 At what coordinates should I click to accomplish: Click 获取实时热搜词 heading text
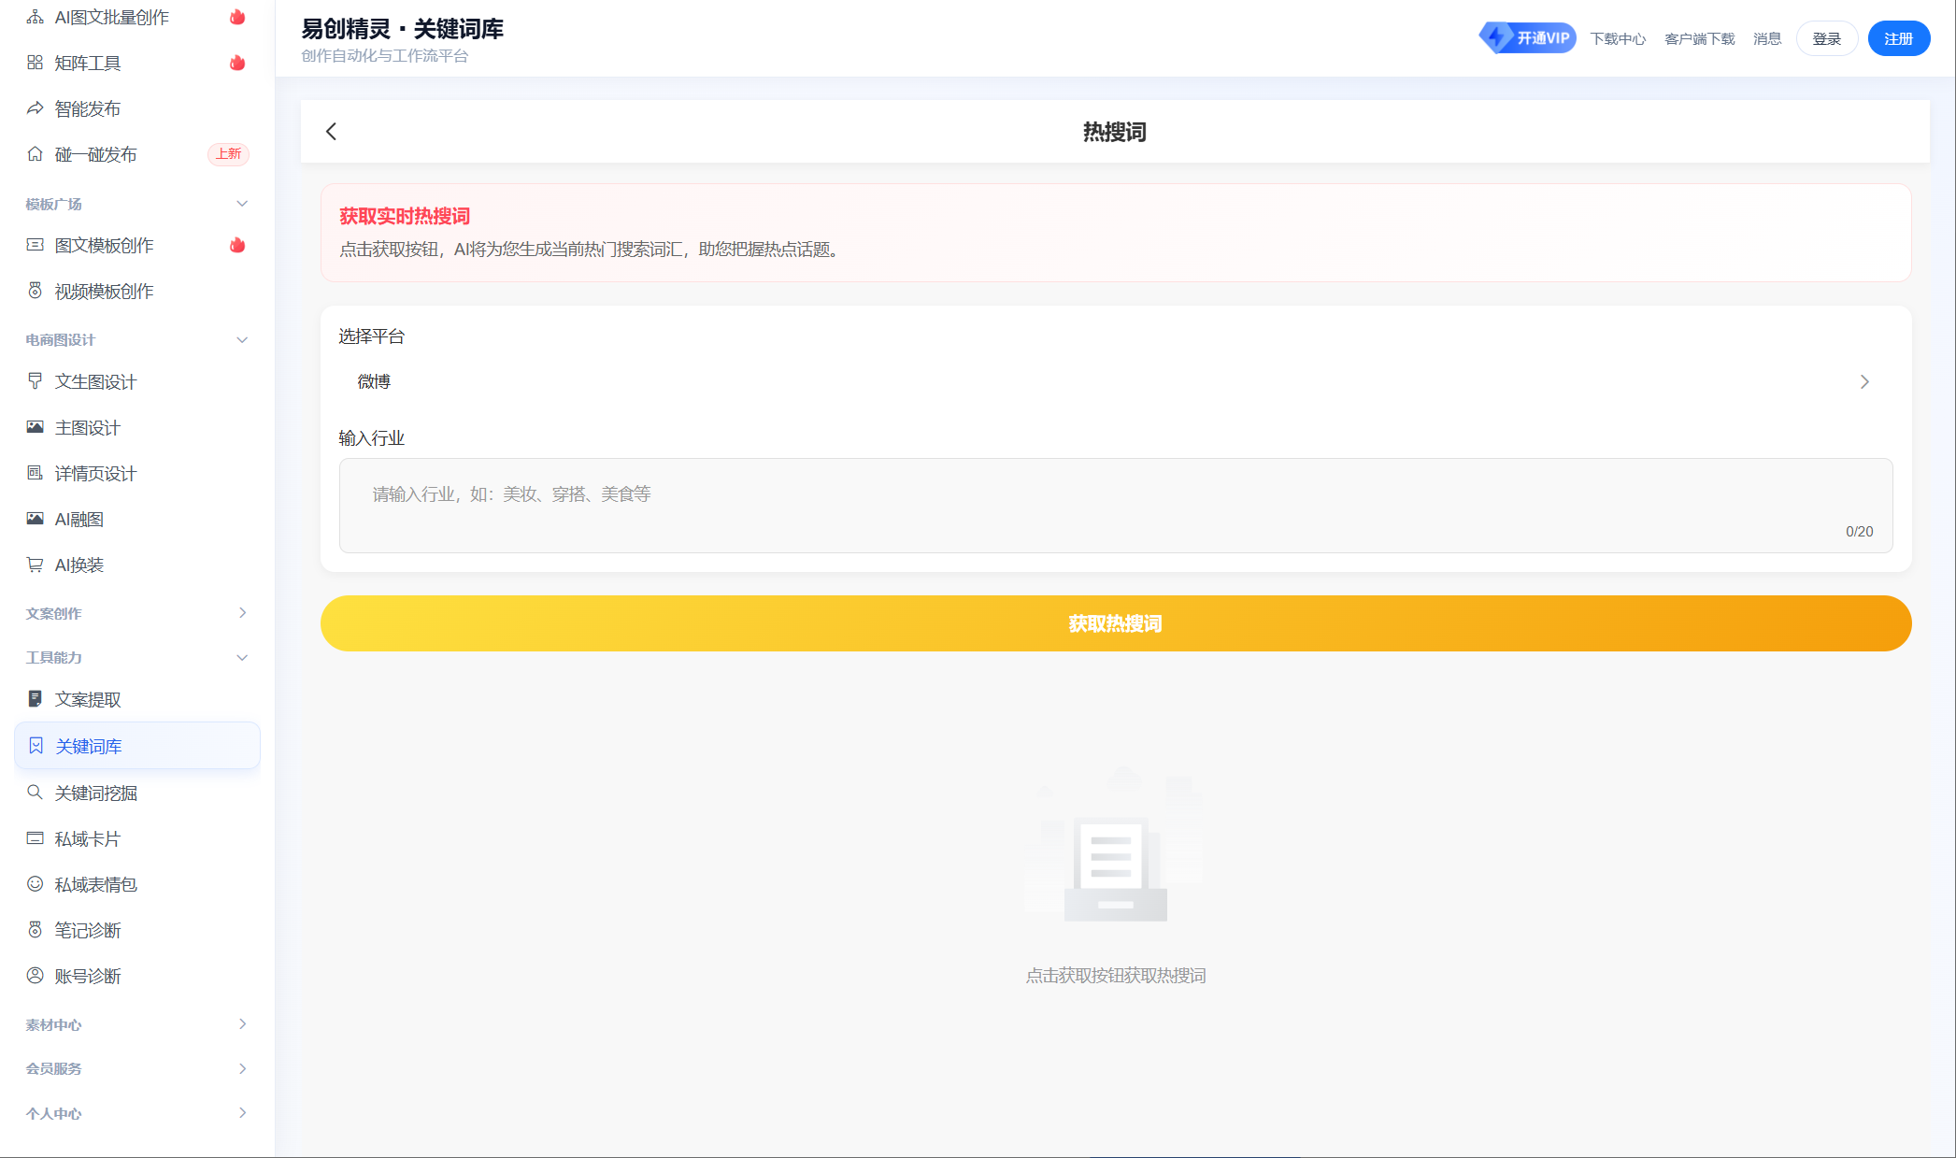coord(404,216)
